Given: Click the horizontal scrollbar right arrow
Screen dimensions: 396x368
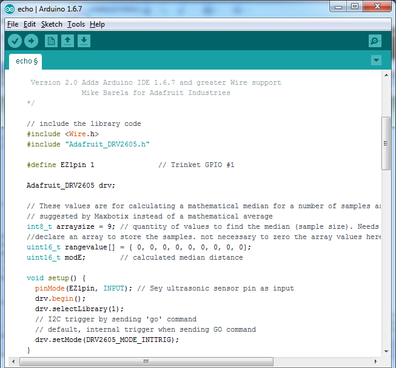Looking at the screenshot, I should click(x=375, y=361).
